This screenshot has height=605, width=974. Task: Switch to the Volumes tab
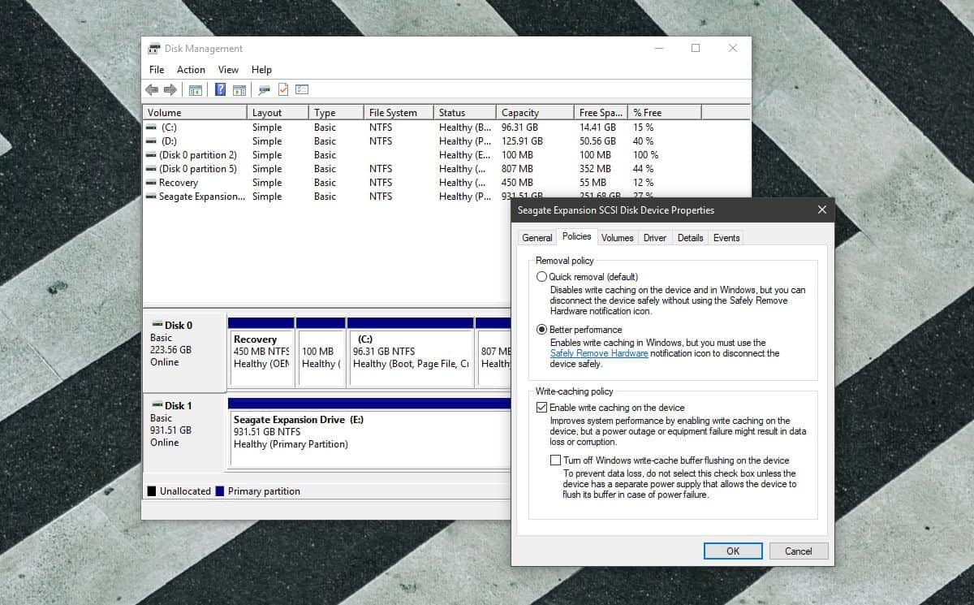pos(617,238)
